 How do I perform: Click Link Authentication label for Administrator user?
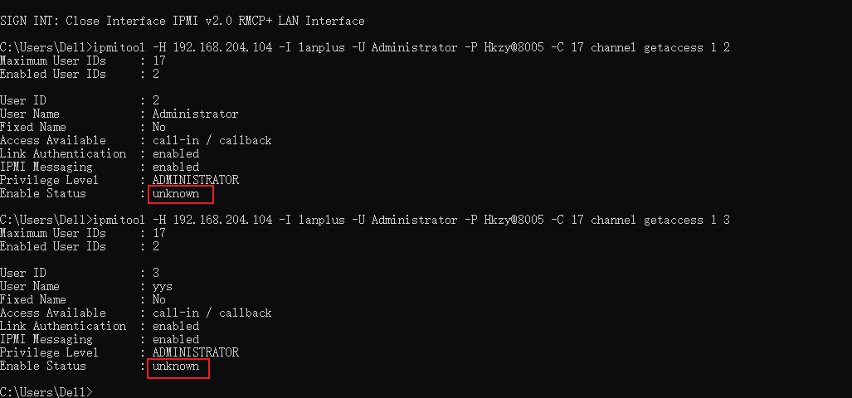[x=63, y=153]
